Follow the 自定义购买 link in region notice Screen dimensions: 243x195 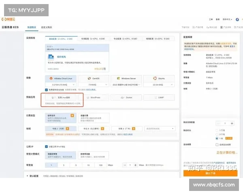tap(128, 134)
